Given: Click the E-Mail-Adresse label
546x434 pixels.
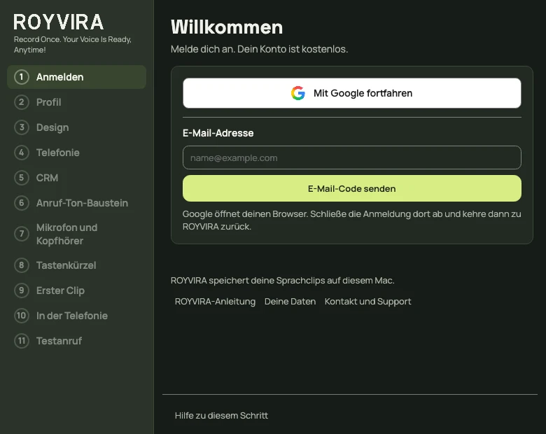Looking at the screenshot, I should pyautogui.click(x=218, y=133).
